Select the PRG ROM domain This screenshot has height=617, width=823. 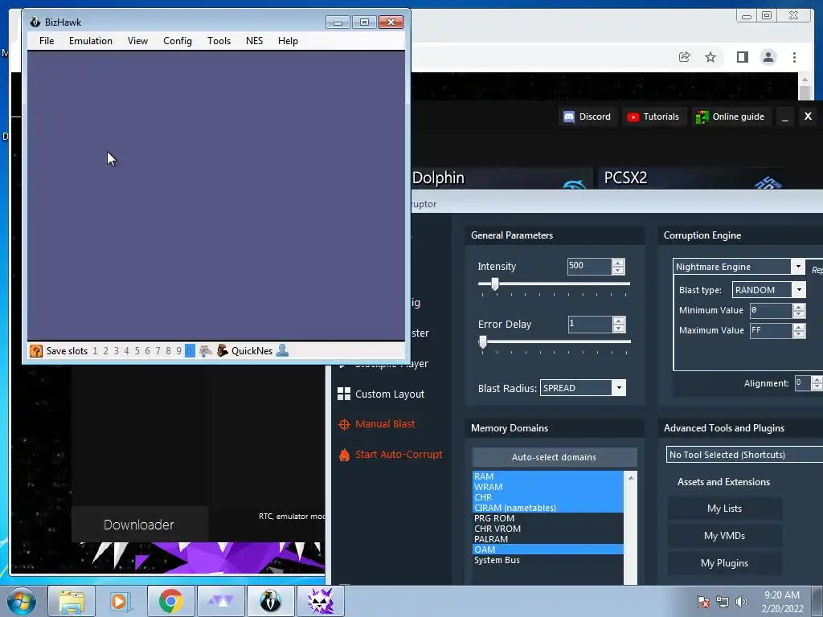tap(548, 518)
